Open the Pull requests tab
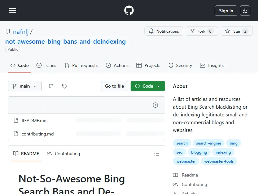258x194 pixels. (x=81, y=65)
